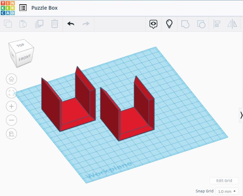Image resolution: width=243 pixels, height=196 pixels.
Task: Select TOP face on view cube
Action: point(21,45)
